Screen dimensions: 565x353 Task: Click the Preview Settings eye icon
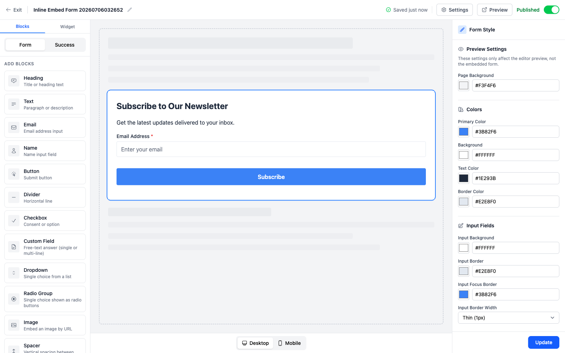(461, 49)
